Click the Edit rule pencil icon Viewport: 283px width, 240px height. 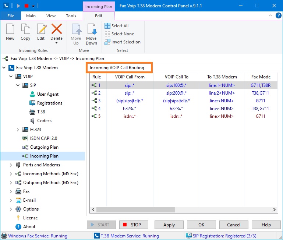pyautogui.click(x=42, y=29)
